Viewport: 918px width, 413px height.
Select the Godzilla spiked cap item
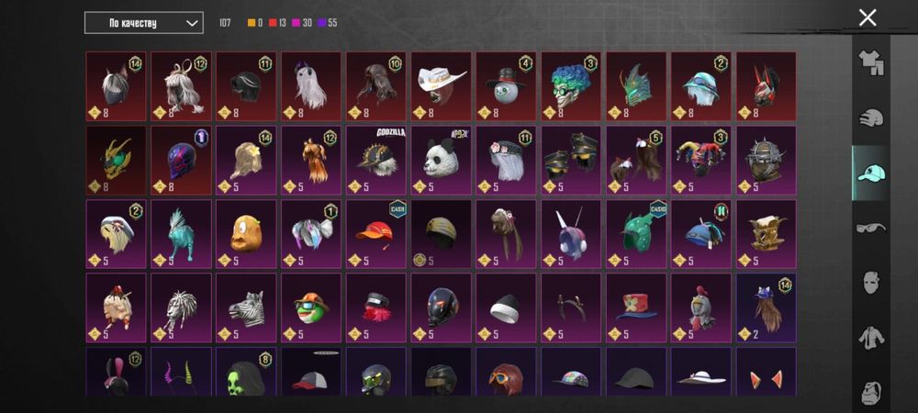pyautogui.click(x=375, y=161)
